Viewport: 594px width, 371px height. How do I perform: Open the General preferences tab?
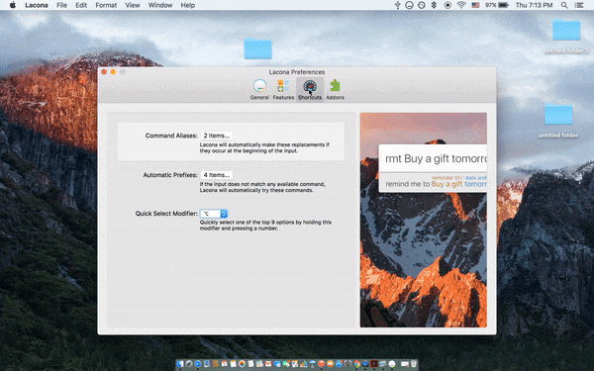coord(259,90)
